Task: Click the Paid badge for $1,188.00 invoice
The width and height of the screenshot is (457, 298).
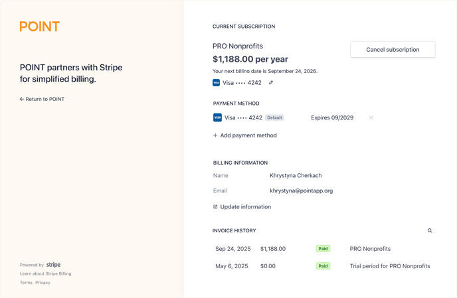Action: [323, 249]
